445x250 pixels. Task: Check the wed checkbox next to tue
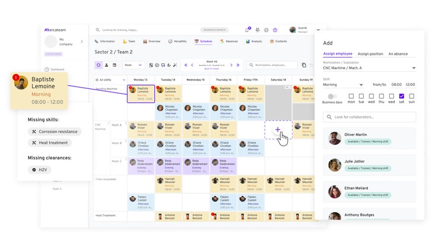(371, 96)
